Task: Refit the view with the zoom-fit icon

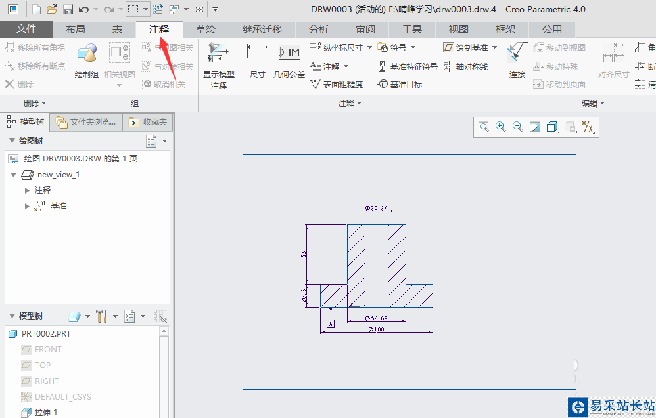Action: pos(484,127)
